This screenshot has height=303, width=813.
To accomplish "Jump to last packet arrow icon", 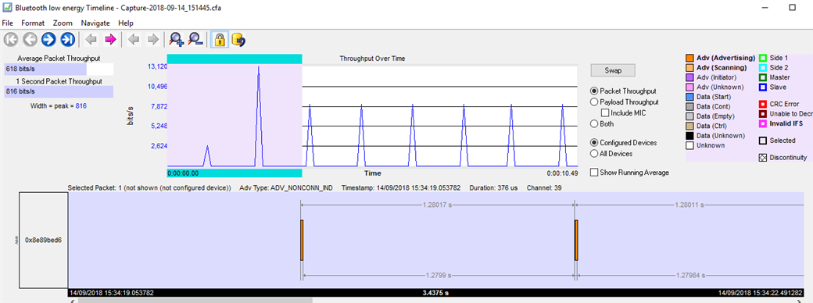I will [67, 39].
